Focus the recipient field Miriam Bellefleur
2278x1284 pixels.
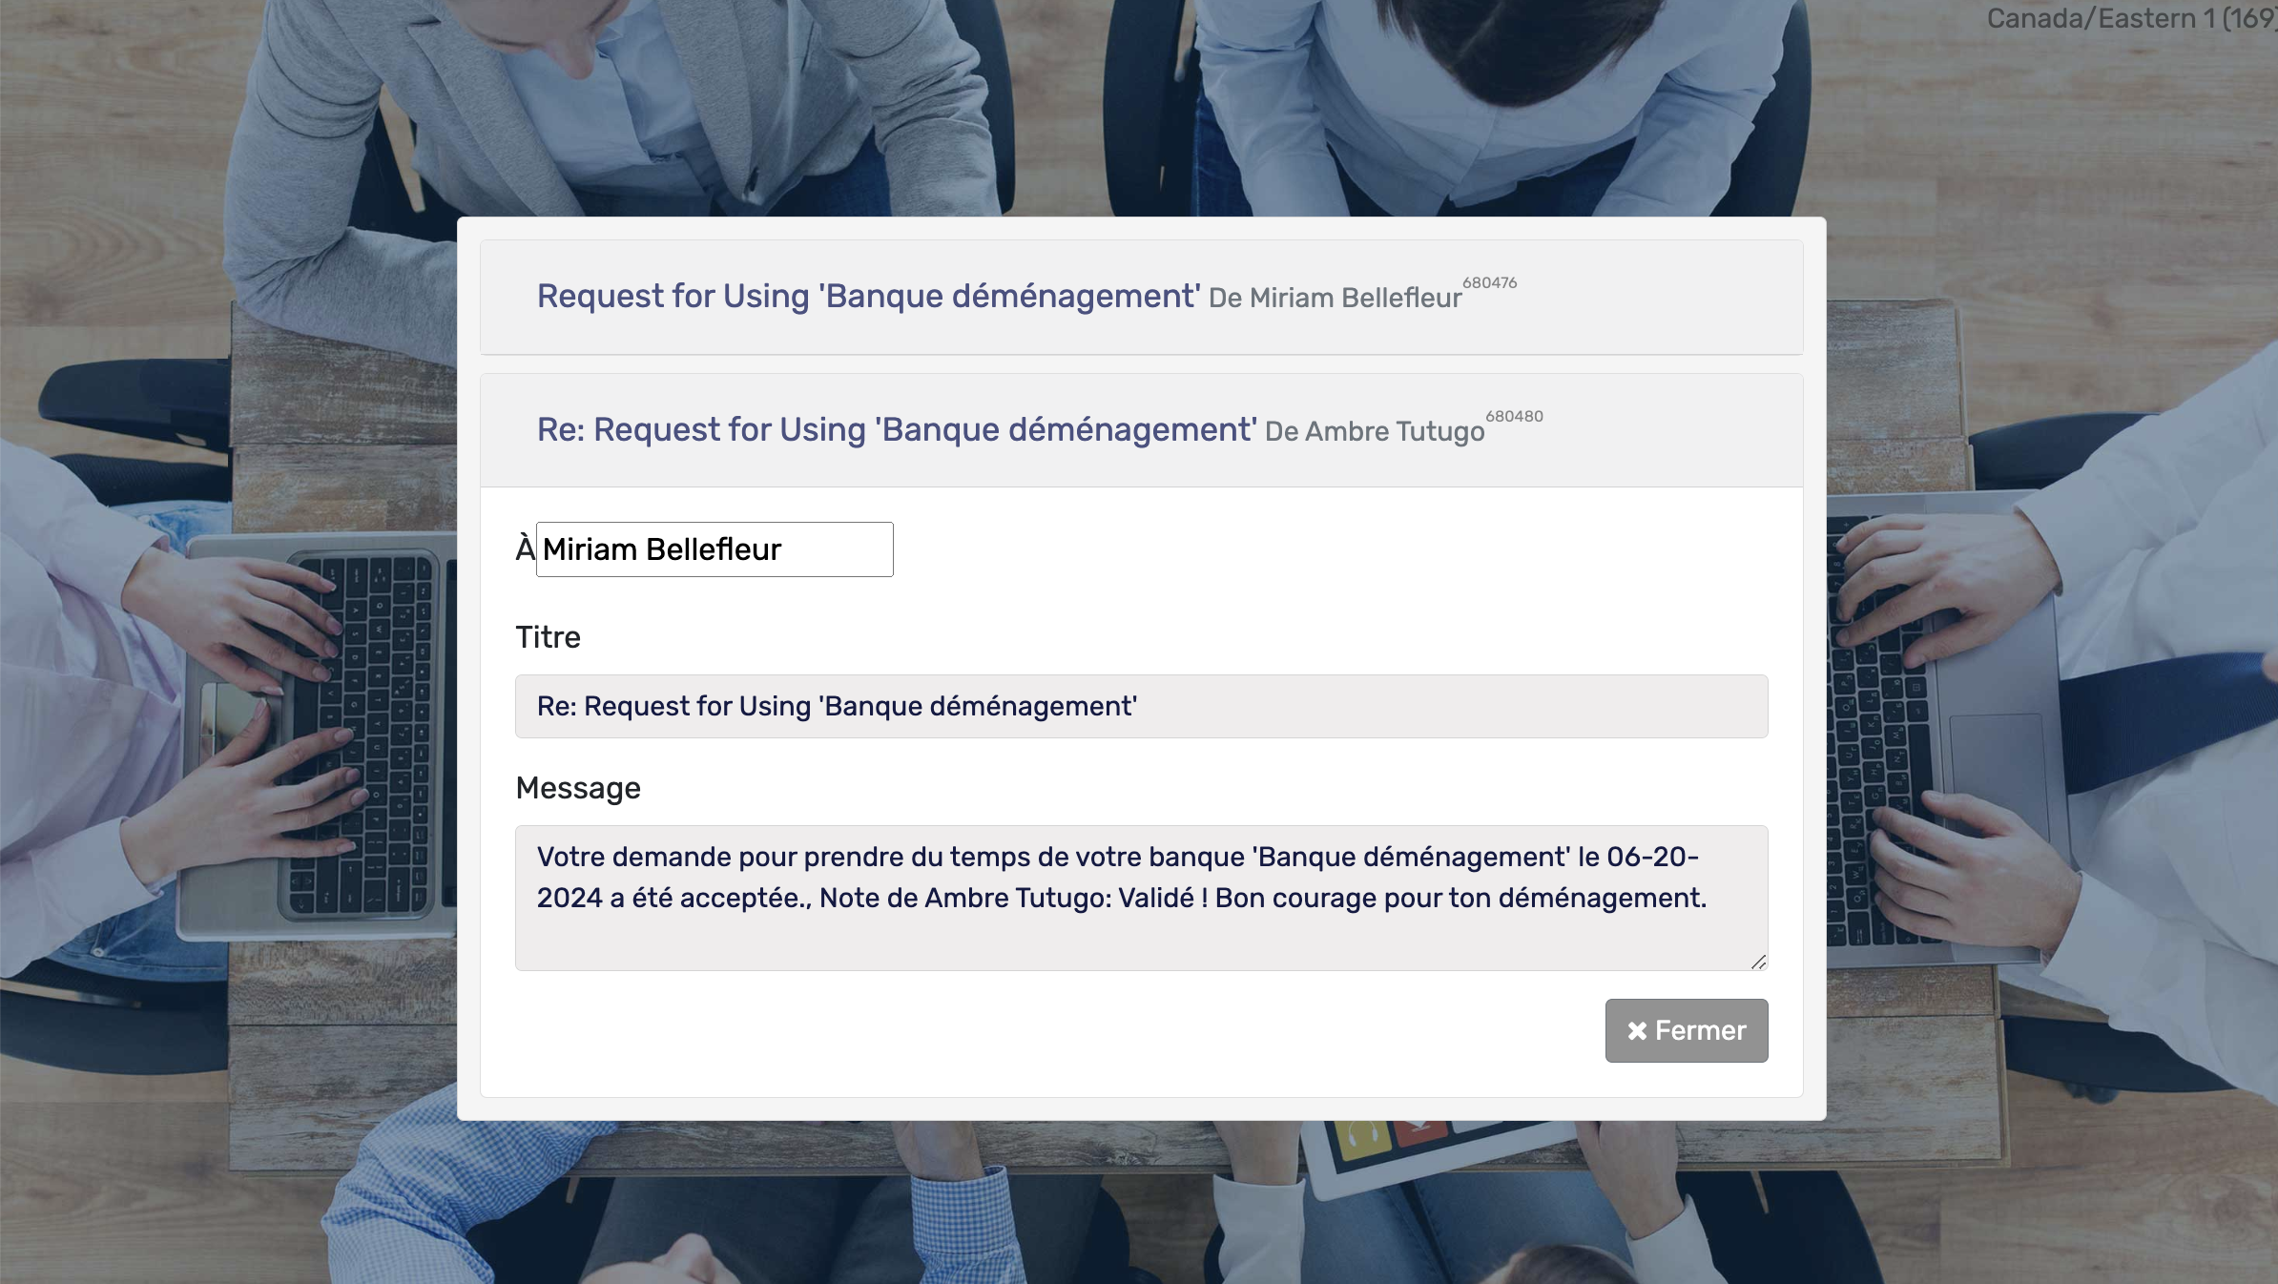point(714,549)
